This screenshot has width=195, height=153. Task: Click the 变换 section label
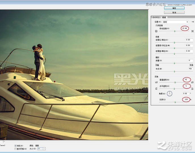click(156, 77)
